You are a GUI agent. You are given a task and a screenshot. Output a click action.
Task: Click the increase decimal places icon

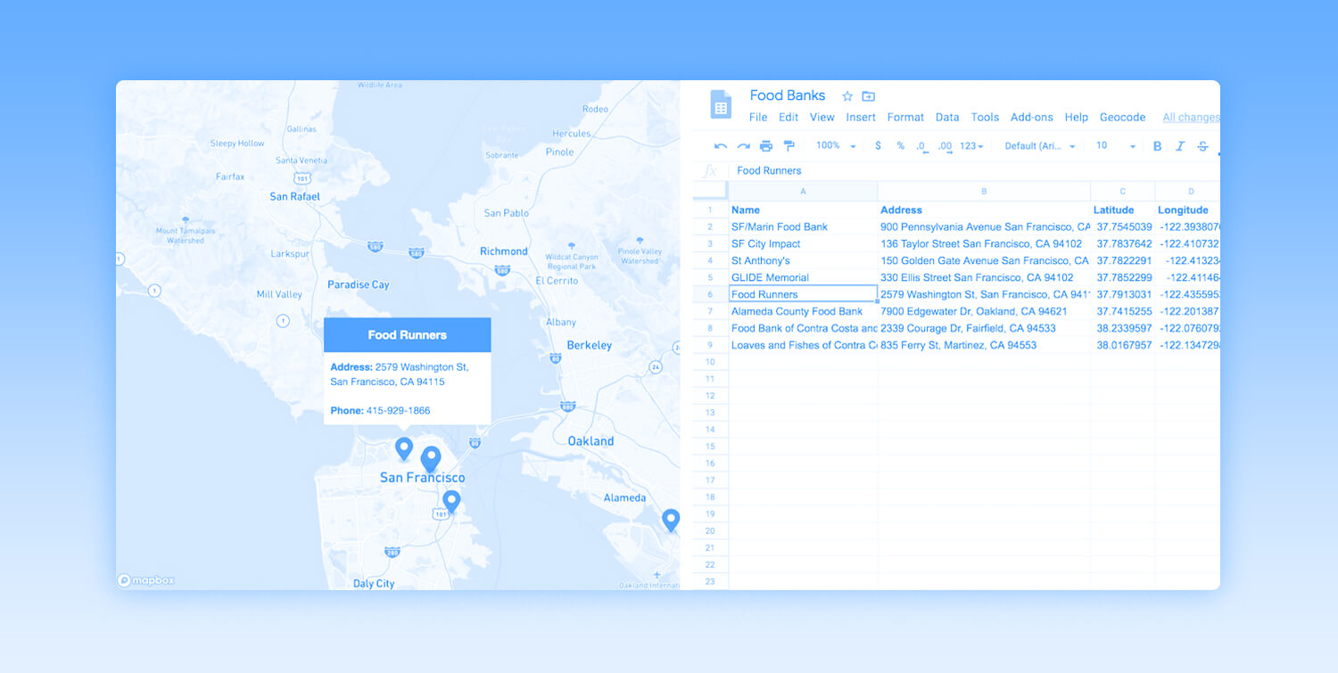pos(944,145)
